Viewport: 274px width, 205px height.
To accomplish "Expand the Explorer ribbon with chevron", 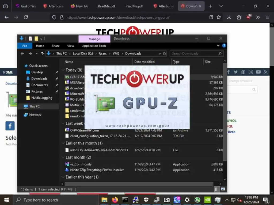I will coord(218,46).
